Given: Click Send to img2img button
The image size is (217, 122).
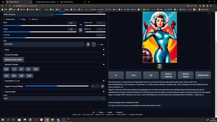Looking at the screenshot, I should tap(168, 75).
